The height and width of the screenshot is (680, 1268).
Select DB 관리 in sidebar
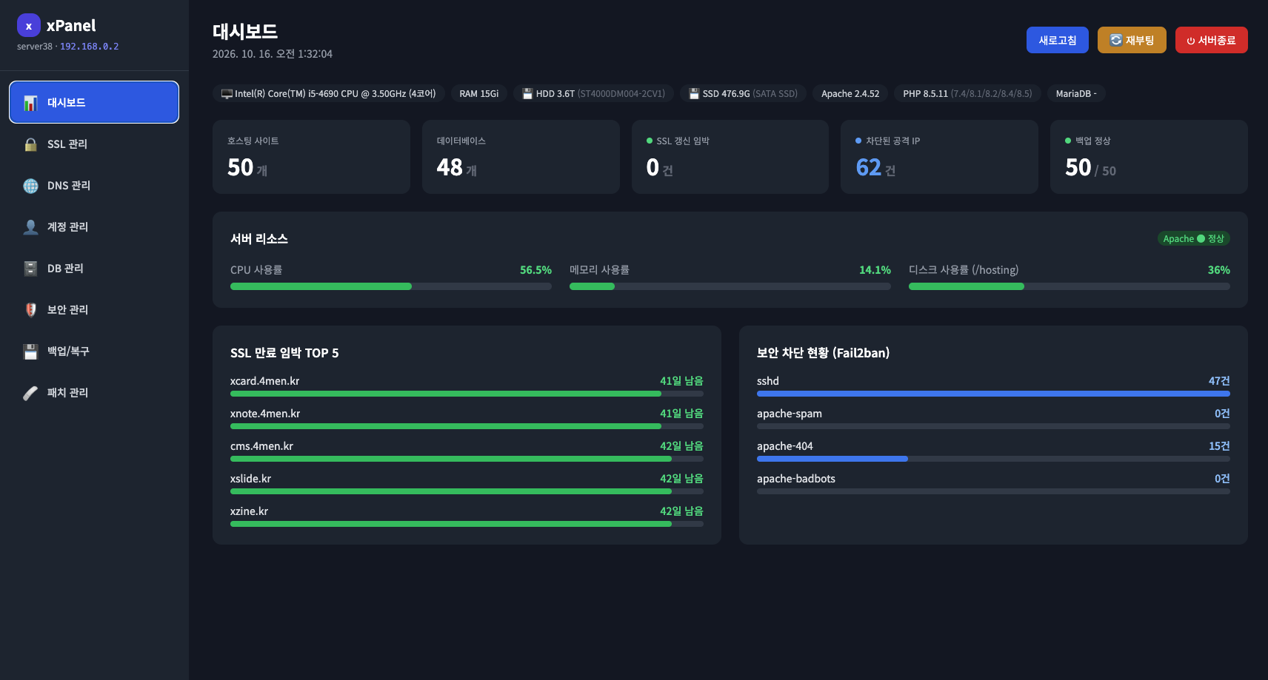pyautogui.click(x=94, y=268)
